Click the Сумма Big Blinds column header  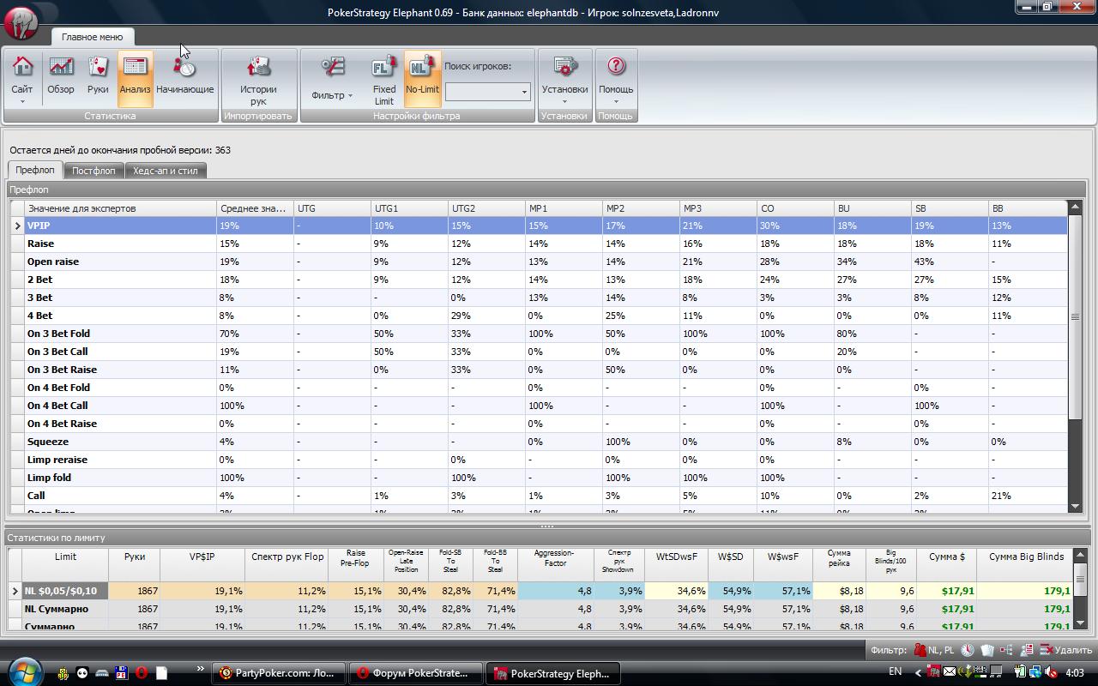coord(1025,564)
